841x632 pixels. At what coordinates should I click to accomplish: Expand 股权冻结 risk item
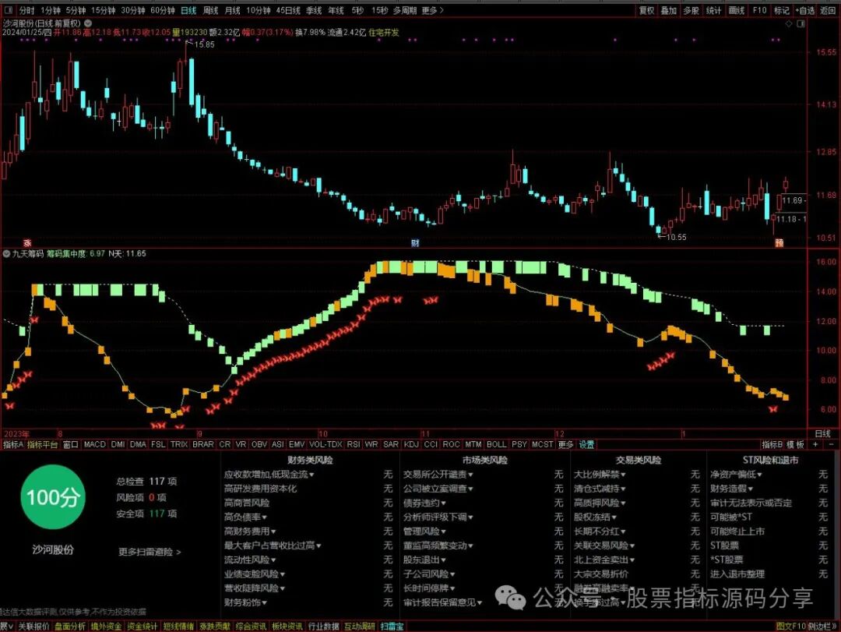pyautogui.click(x=596, y=517)
